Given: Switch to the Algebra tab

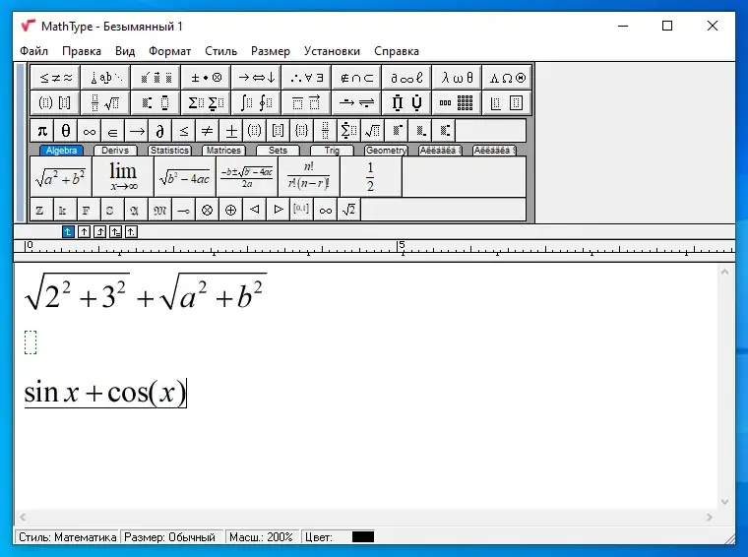Looking at the screenshot, I should [62, 151].
